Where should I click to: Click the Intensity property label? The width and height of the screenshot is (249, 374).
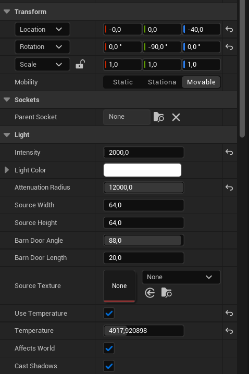click(28, 153)
